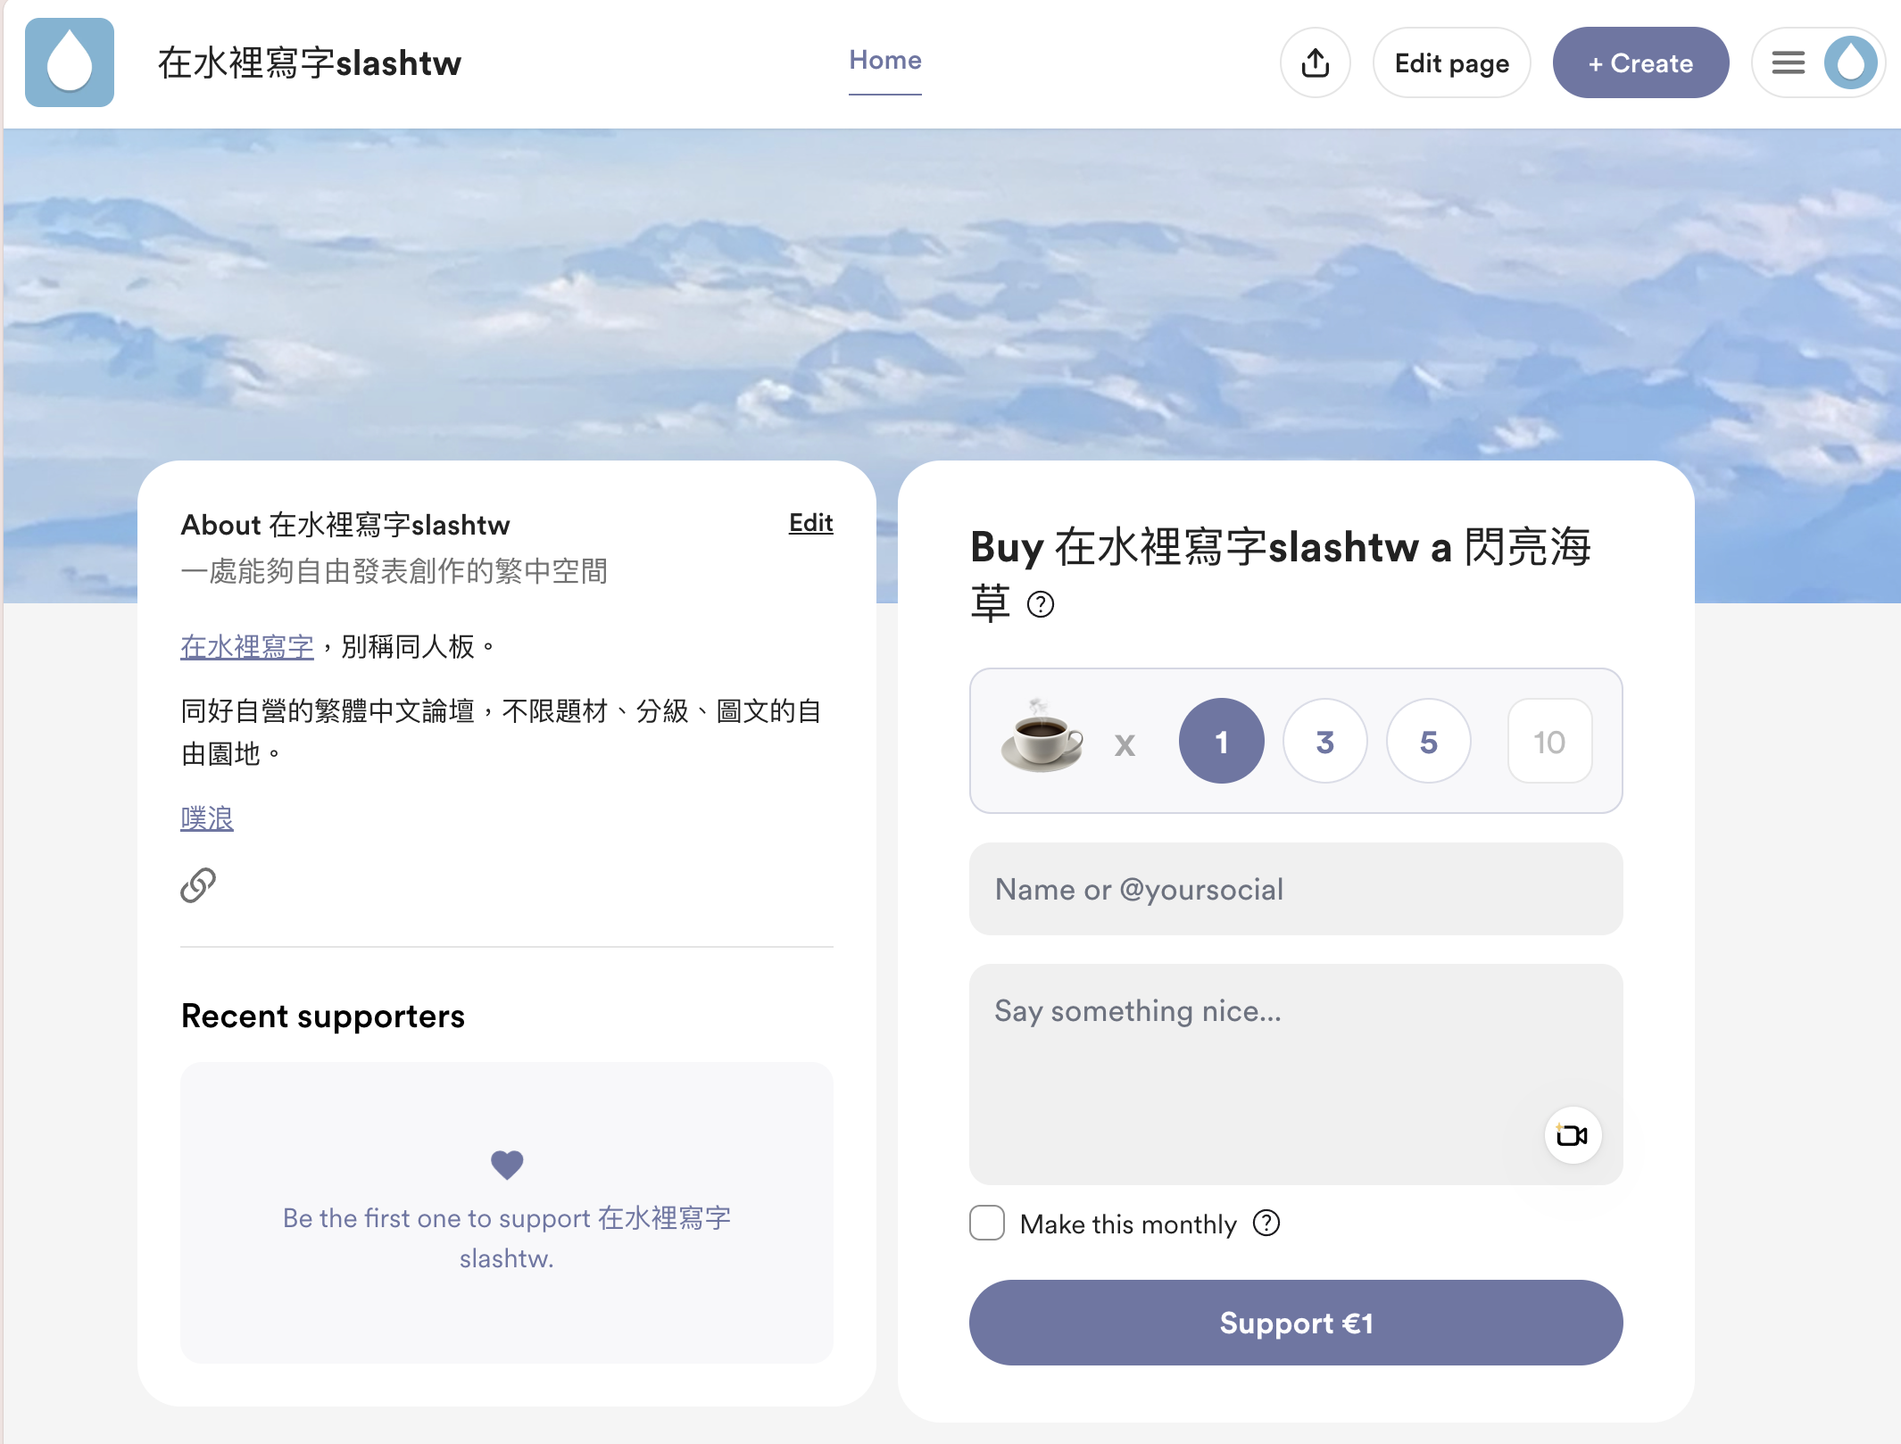Click 一處能夠自由發表創作的繁中空間 tagline
The width and height of the screenshot is (1901, 1444).
394,571
